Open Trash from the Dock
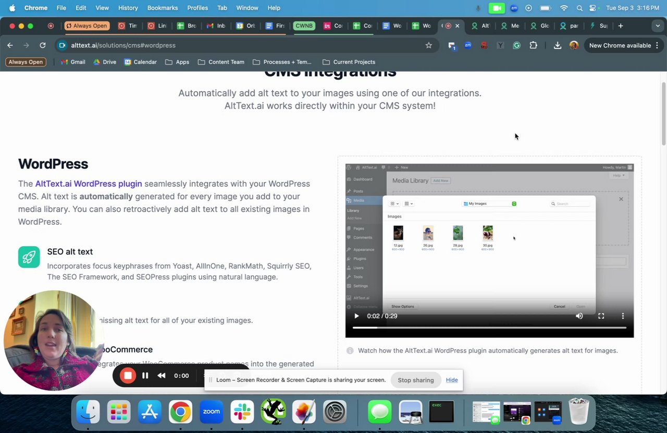667x433 pixels. (x=578, y=412)
